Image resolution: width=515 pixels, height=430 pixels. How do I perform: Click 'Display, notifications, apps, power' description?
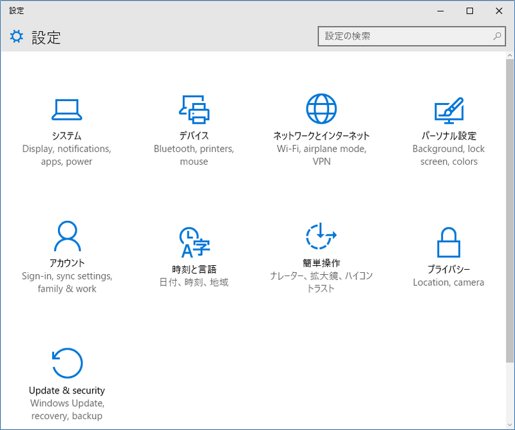67,155
